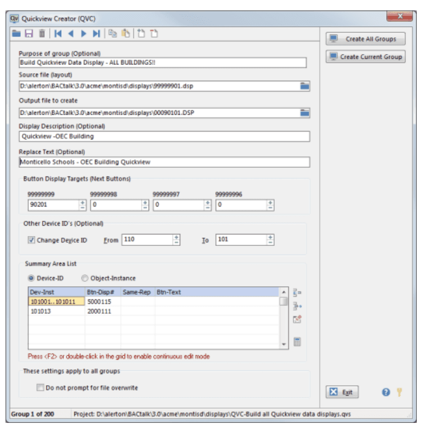
Task: Uncheck the Change Device ID checkbox
Action: 32,240
